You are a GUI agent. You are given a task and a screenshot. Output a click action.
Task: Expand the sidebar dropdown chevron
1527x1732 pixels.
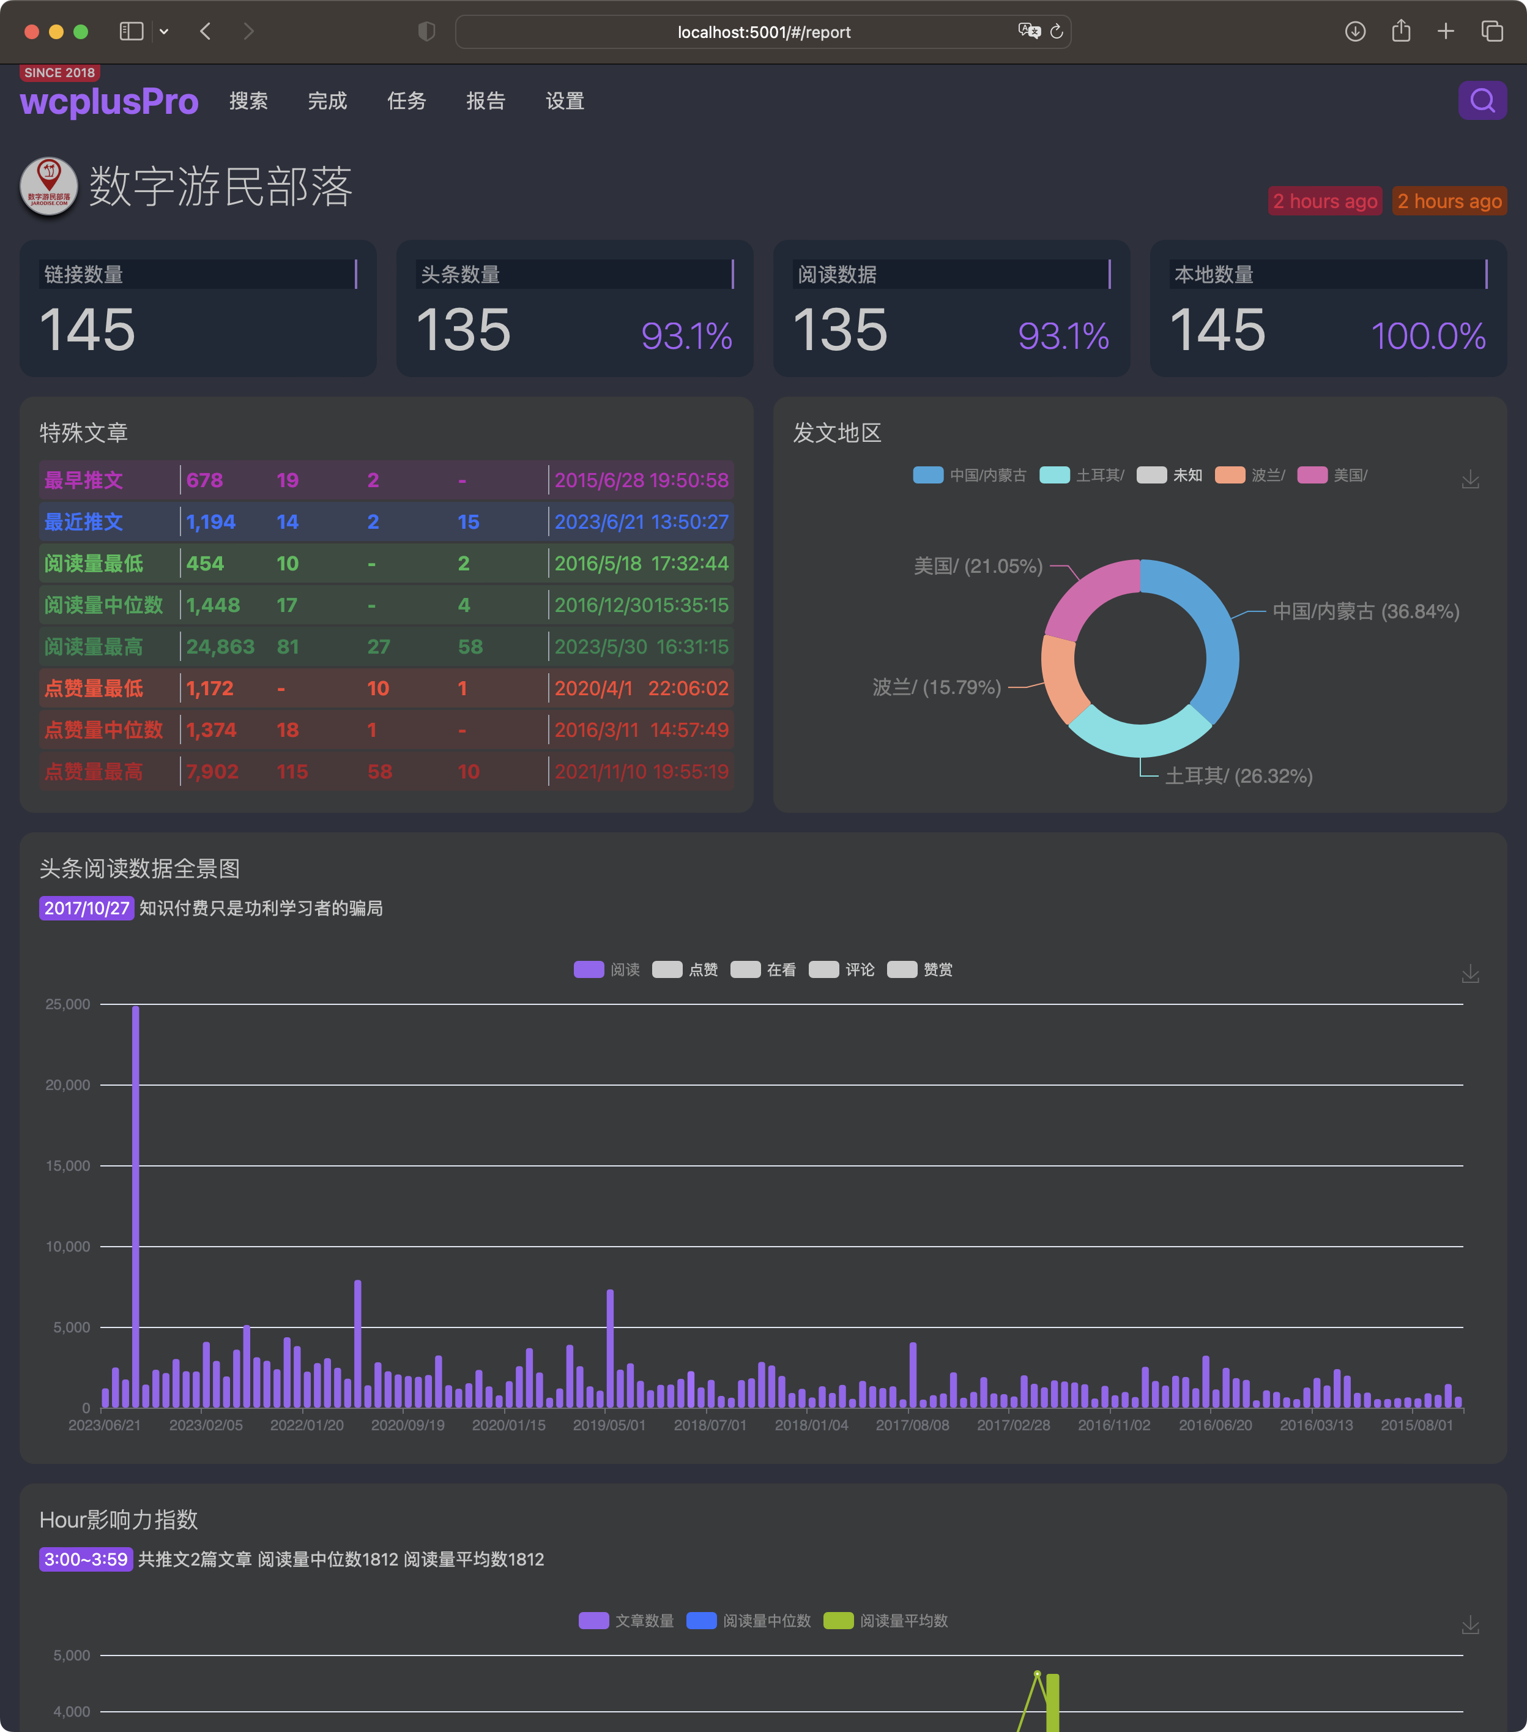tap(165, 31)
